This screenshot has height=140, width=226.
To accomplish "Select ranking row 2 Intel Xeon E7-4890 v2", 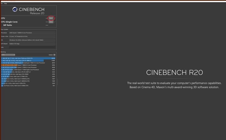I will coord(28,61).
